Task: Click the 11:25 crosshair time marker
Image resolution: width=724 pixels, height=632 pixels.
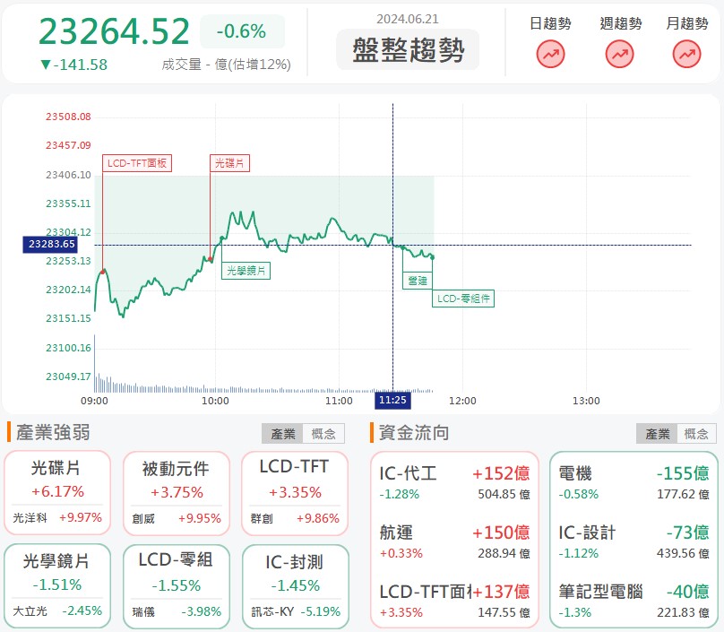Action: tap(392, 400)
